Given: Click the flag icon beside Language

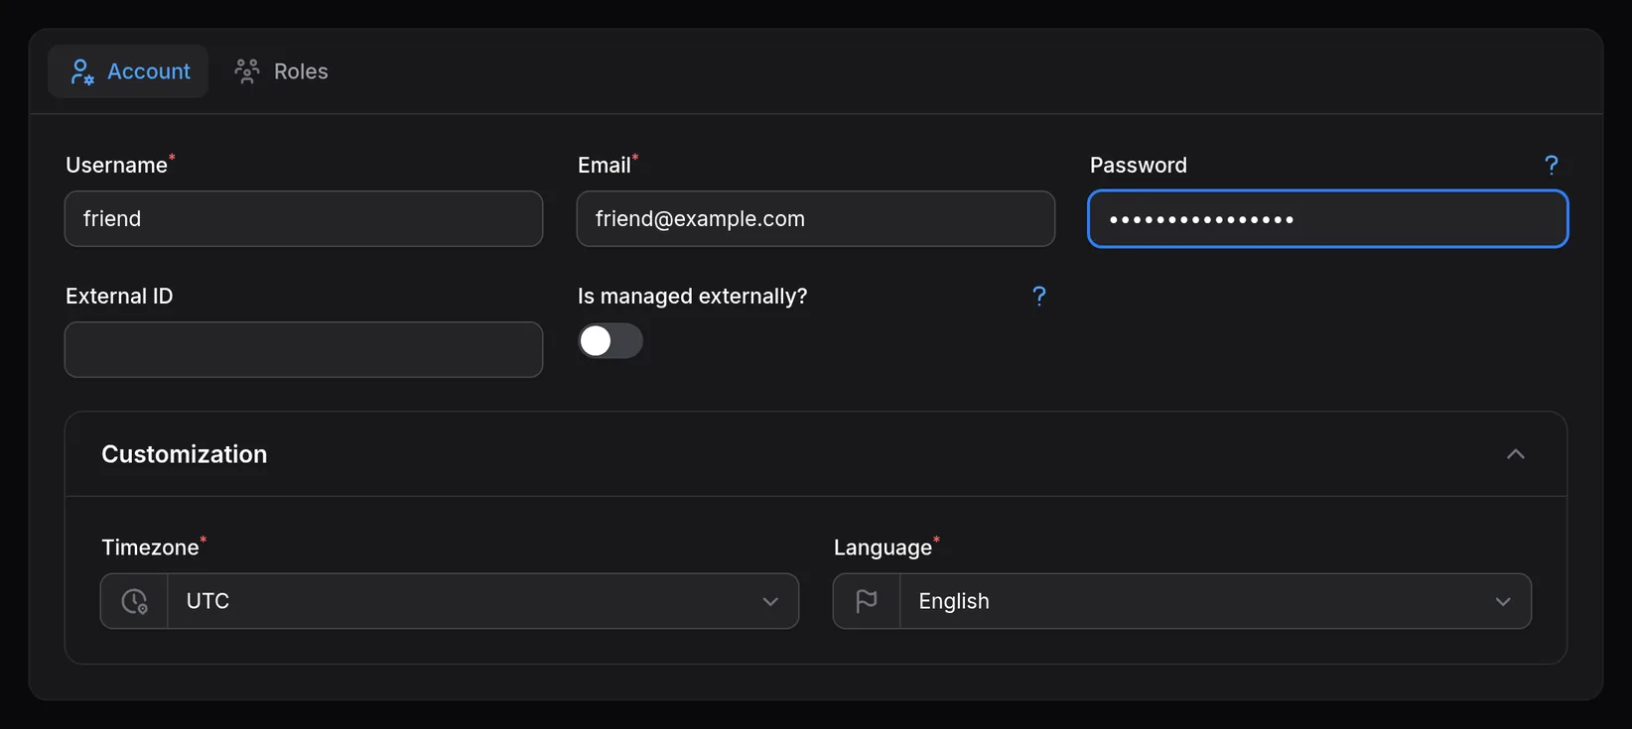Looking at the screenshot, I should (x=867, y=601).
